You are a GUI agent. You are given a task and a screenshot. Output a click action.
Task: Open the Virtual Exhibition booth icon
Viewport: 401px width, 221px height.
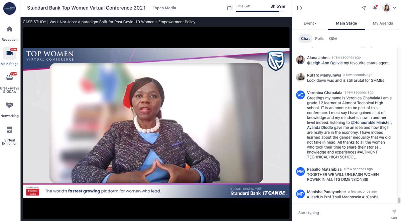click(x=9, y=129)
